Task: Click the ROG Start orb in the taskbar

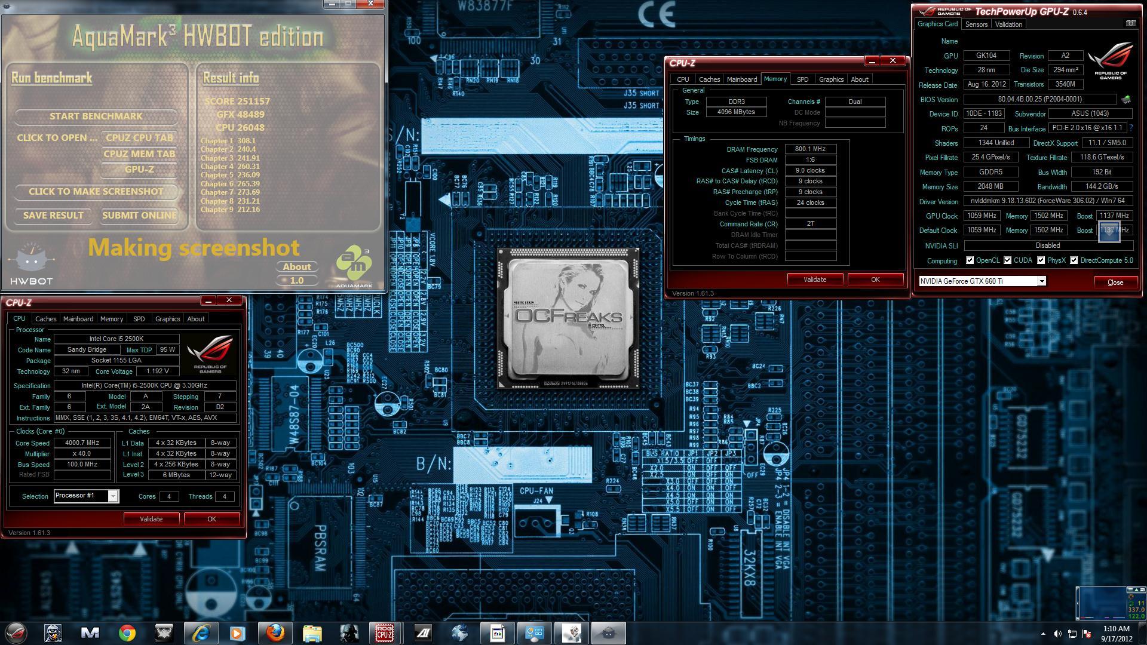Action: tap(16, 633)
